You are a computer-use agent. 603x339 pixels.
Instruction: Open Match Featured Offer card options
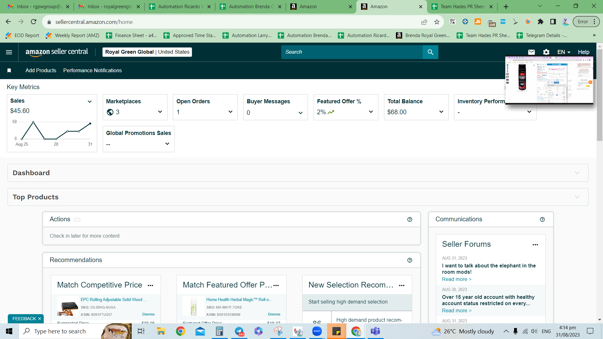click(x=276, y=286)
